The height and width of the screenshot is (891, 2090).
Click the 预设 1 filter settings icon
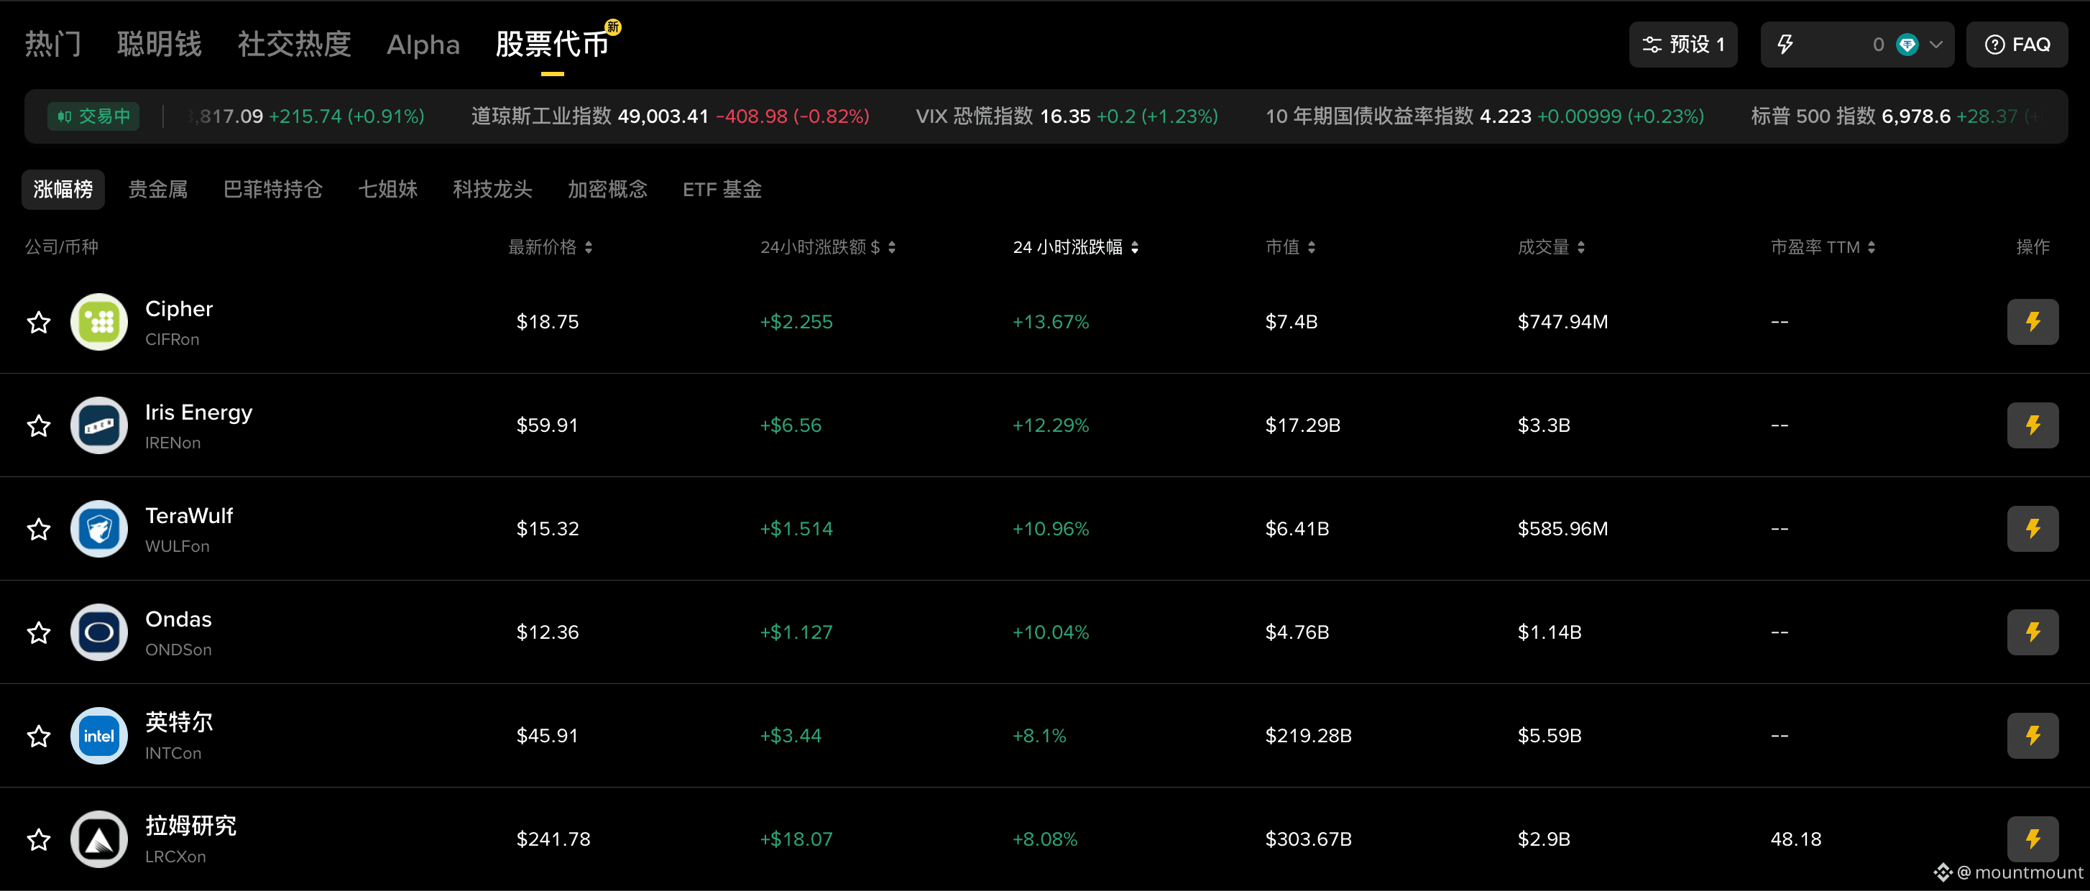click(x=1652, y=45)
